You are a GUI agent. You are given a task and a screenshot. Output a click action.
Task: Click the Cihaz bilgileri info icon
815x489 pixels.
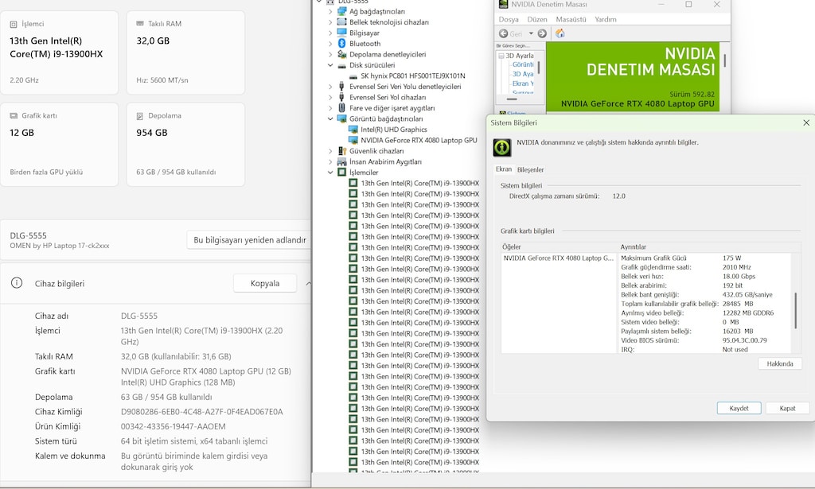[17, 283]
